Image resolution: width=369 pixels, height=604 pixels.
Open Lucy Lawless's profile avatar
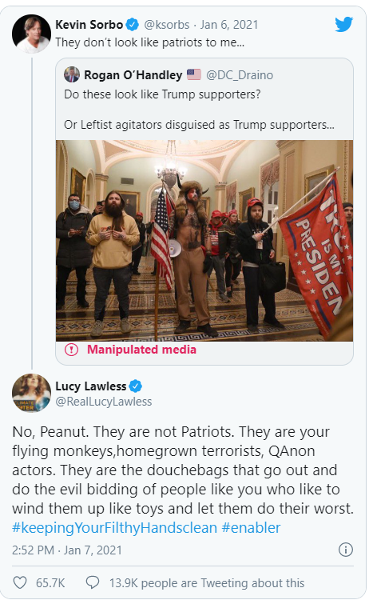pyautogui.click(x=32, y=393)
